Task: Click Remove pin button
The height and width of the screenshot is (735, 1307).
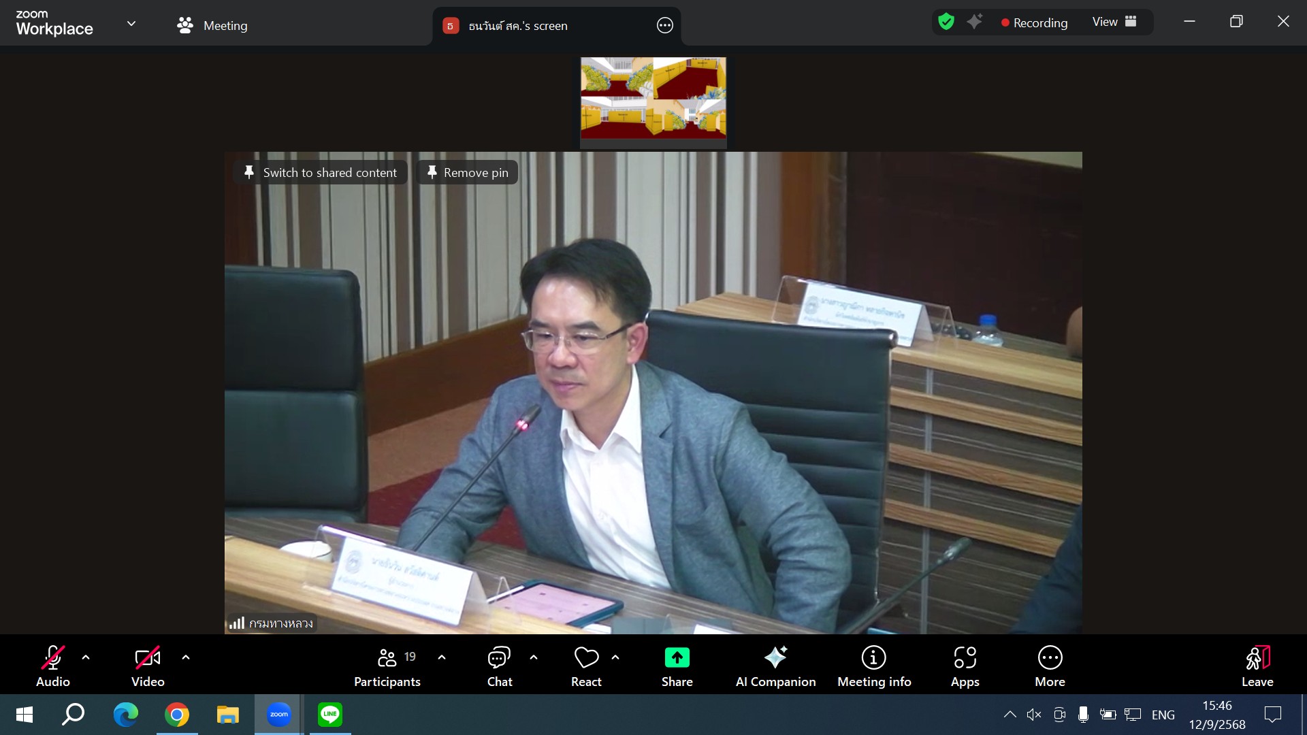Action: pyautogui.click(x=468, y=173)
